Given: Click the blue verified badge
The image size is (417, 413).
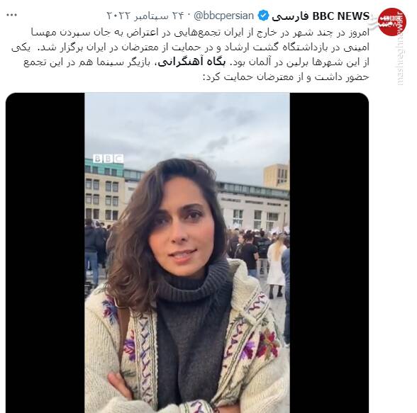Looking at the screenshot, I should [263, 16].
